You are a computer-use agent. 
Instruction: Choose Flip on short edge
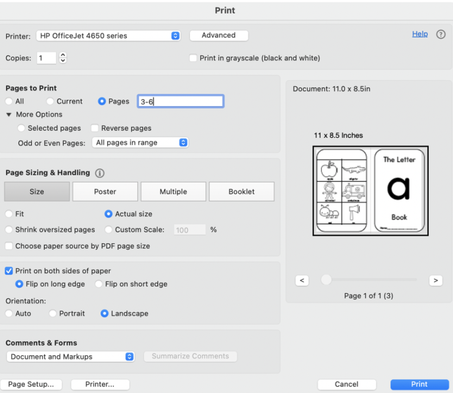point(99,284)
